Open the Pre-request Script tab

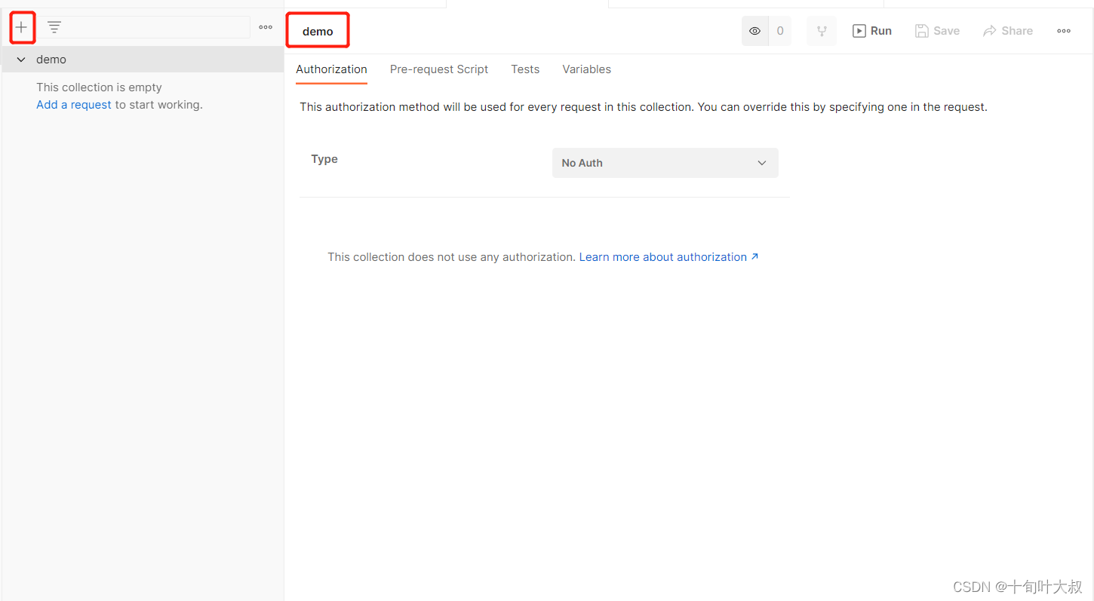click(439, 69)
